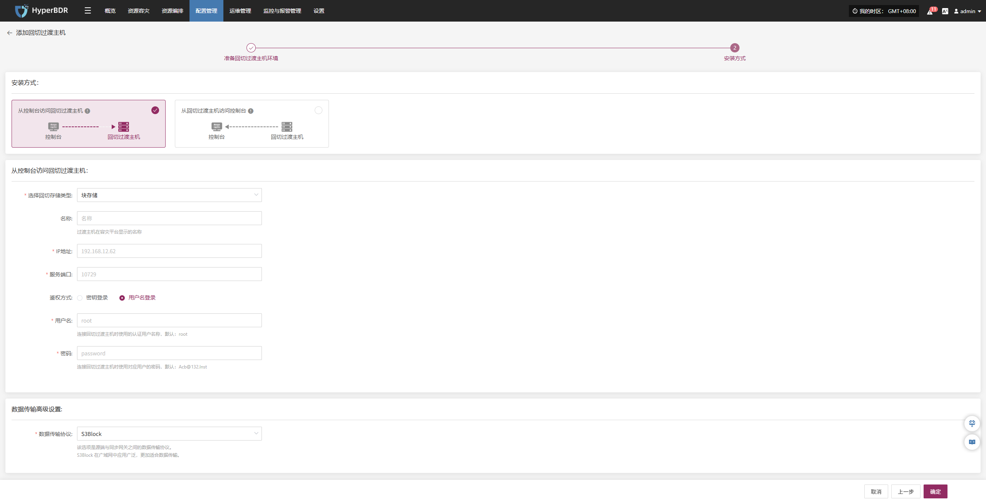The width and height of the screenshot is (986, 503).
Task: Click the 确定 confirm button
Action: pos(935,491)
